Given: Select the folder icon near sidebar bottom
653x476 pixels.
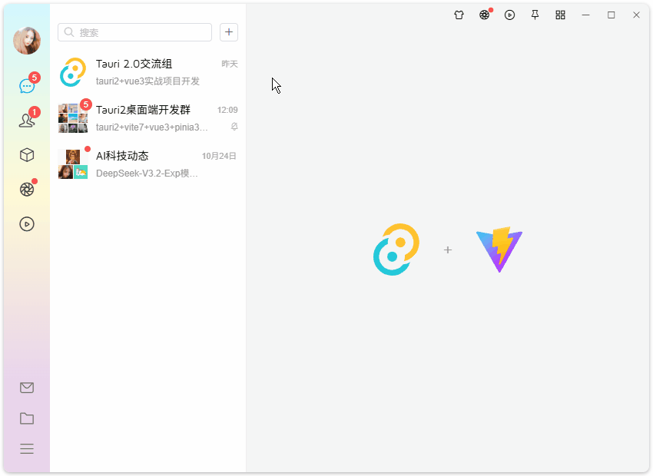Looking at the screenshot, I should [x=27, y=418].
